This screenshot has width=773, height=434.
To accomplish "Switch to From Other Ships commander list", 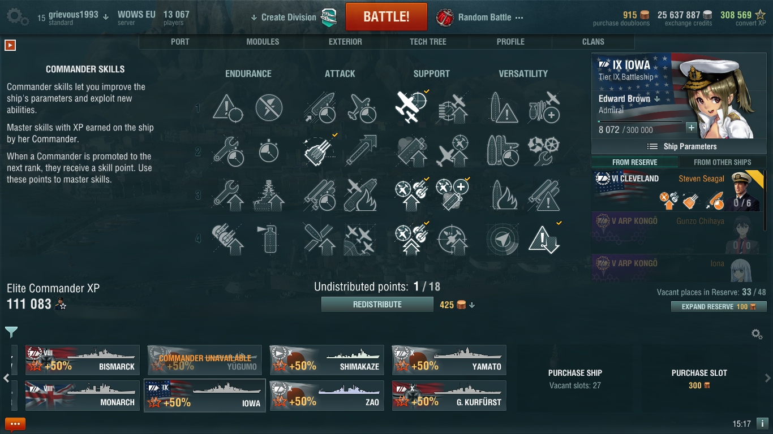I will (x=722, y=162).
